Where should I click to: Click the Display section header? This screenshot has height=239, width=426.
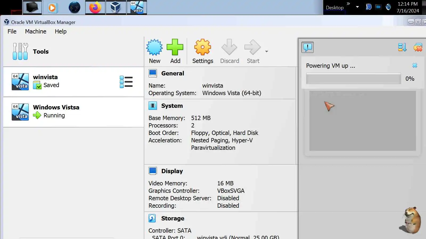pos(172,171)
